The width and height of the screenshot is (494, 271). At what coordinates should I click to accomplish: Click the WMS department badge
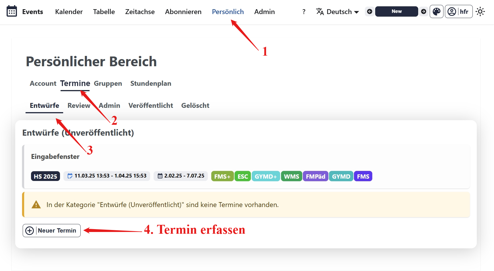[x=292, y=176]
